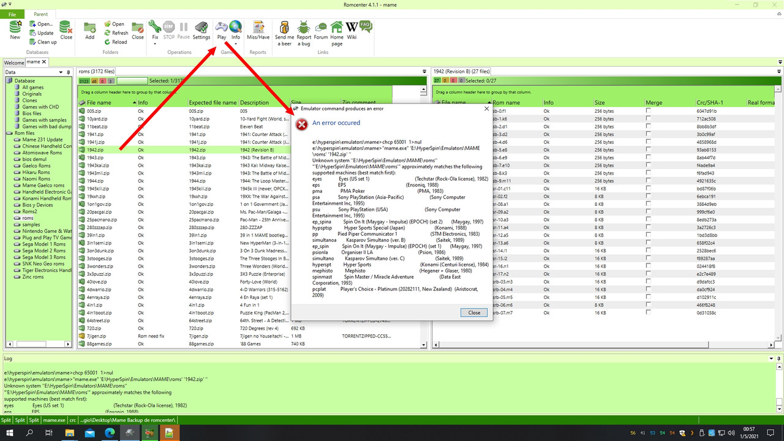784x441 pixels.
Task: Click Clean up database option
Action: point(43,42)
